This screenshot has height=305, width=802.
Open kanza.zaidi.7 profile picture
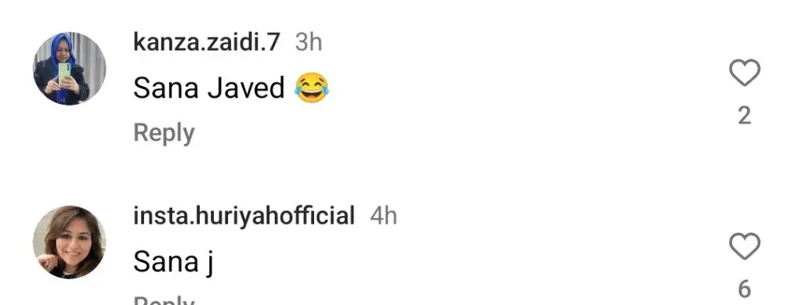click(70, 69)
